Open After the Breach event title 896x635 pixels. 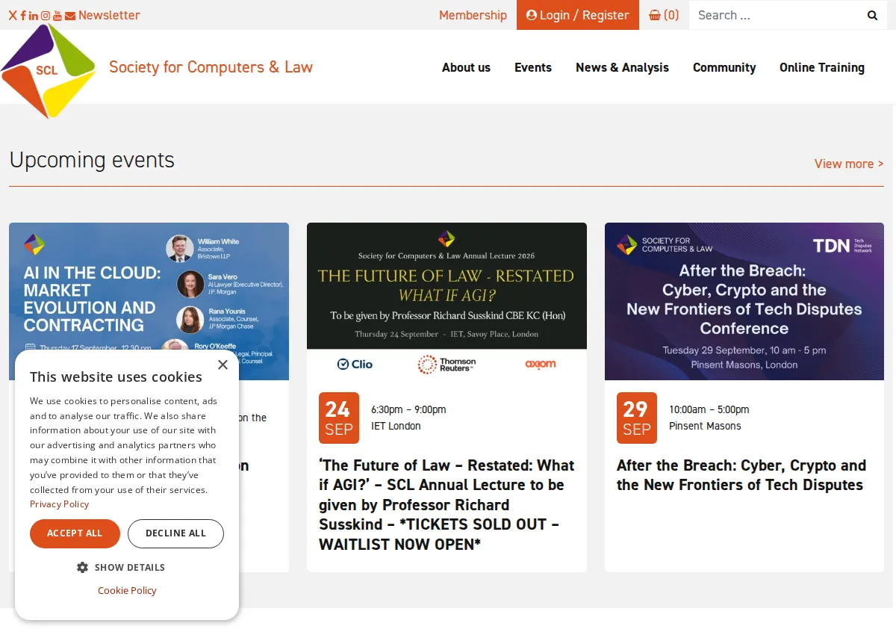point(741,475)
